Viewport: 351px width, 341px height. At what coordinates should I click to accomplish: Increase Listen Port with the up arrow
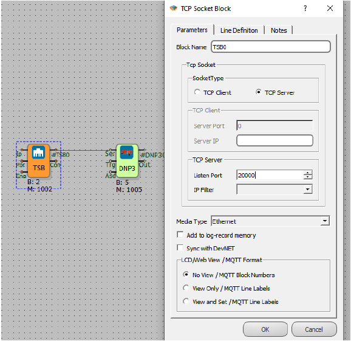308,173
